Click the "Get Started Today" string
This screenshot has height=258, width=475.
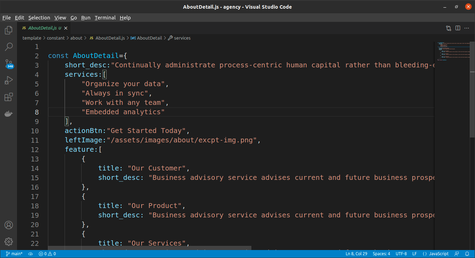(146, 131)
